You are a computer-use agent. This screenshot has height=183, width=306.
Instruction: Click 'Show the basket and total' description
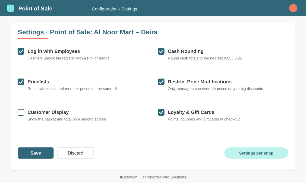click(67, 119)
